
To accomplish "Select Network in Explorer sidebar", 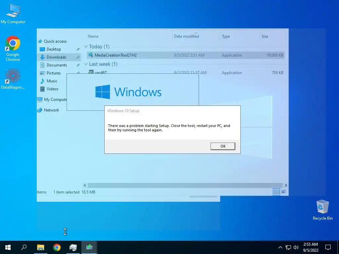I will tap(51, 110).
